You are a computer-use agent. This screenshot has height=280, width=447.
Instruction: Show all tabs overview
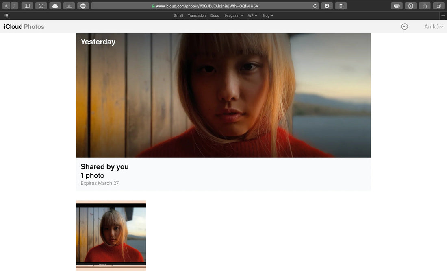(438, 6)
